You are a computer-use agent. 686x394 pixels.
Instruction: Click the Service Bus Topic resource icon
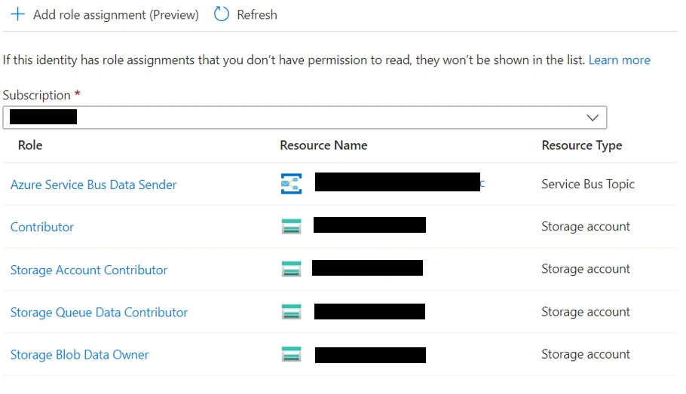click(292, 184)
